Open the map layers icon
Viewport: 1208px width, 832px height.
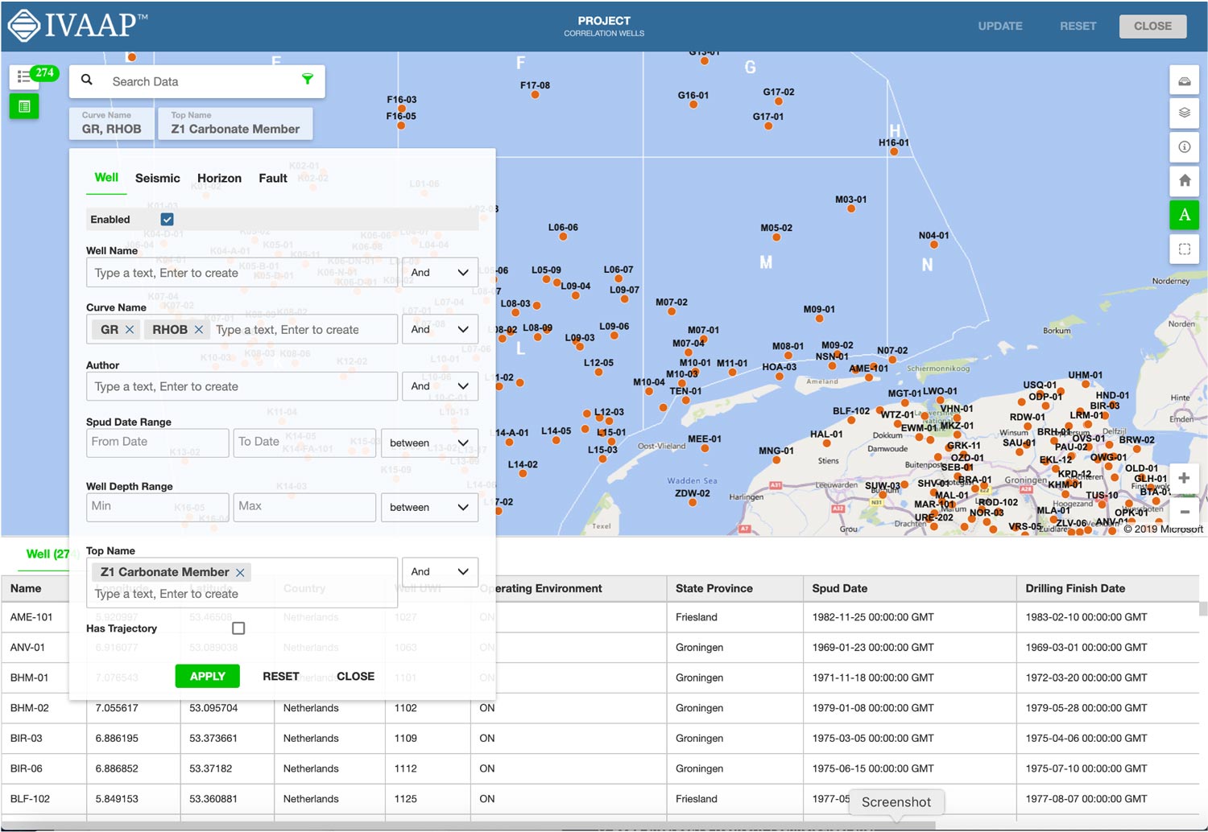click(x=1184, y=113)
